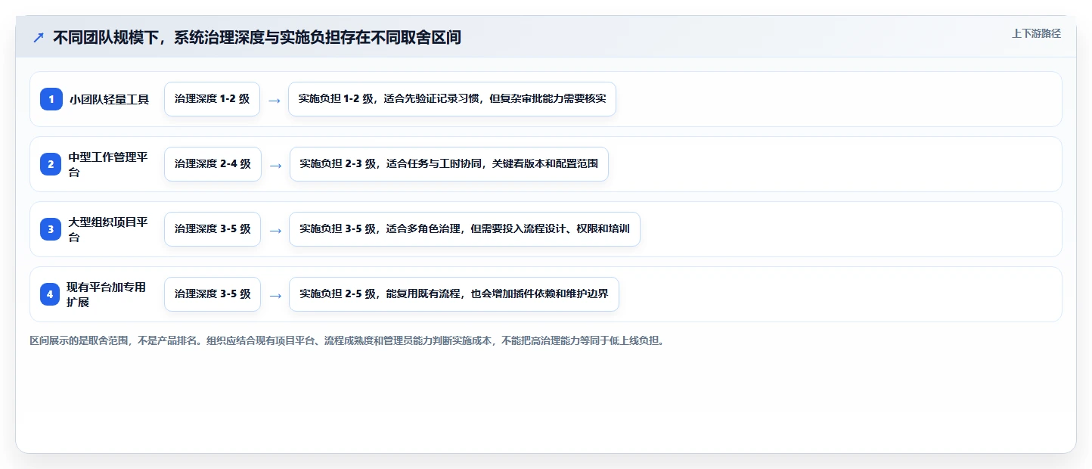
Task: Select the number 4 badge
Action: [x=50, y=294]
